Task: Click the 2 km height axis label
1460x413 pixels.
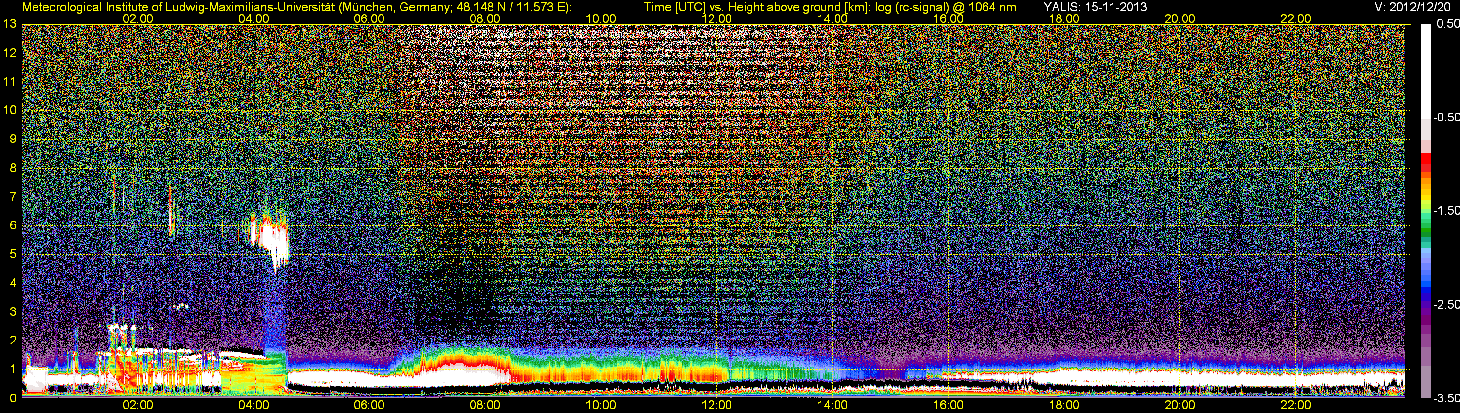Action: (x=14, y=341)
